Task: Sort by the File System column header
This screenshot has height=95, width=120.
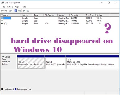Action: [x=51, y=15]
